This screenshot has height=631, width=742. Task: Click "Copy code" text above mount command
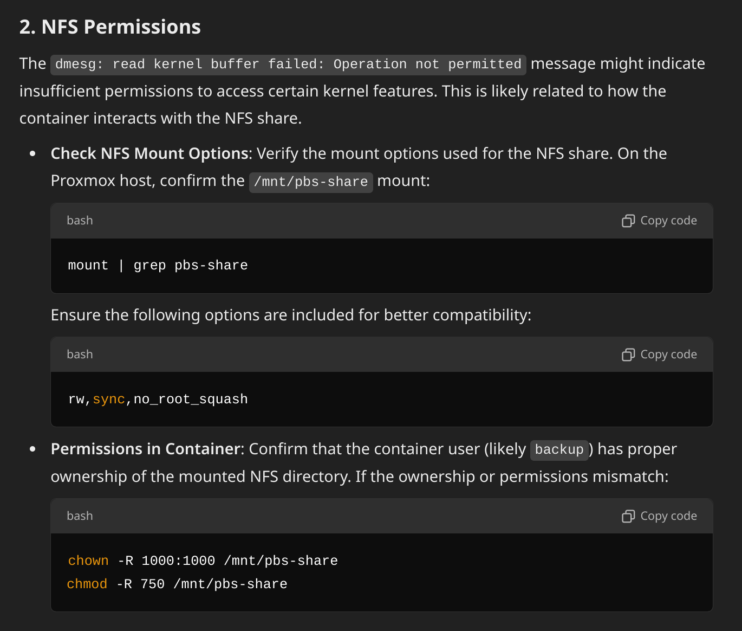click(x=668, y=221)
